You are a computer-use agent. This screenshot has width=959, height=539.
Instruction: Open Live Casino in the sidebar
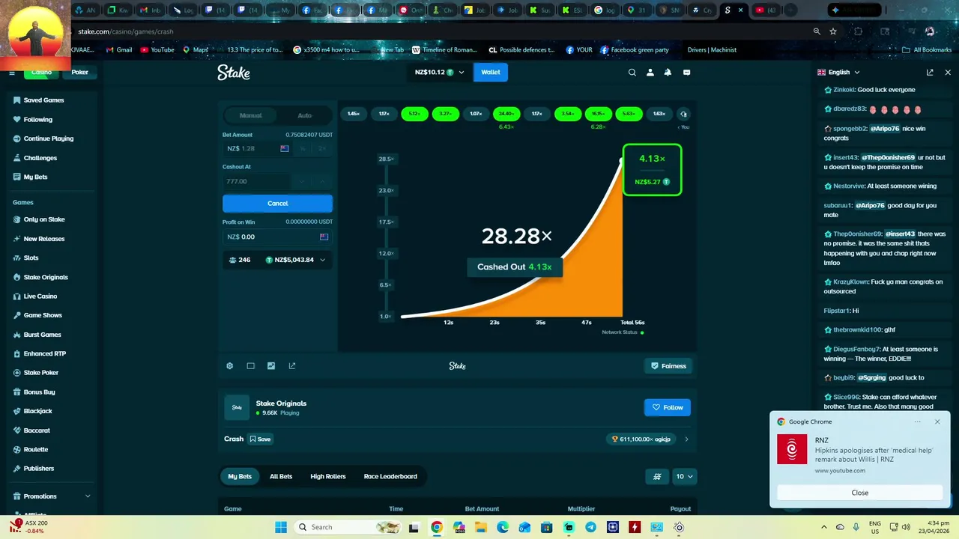(40, 296)
